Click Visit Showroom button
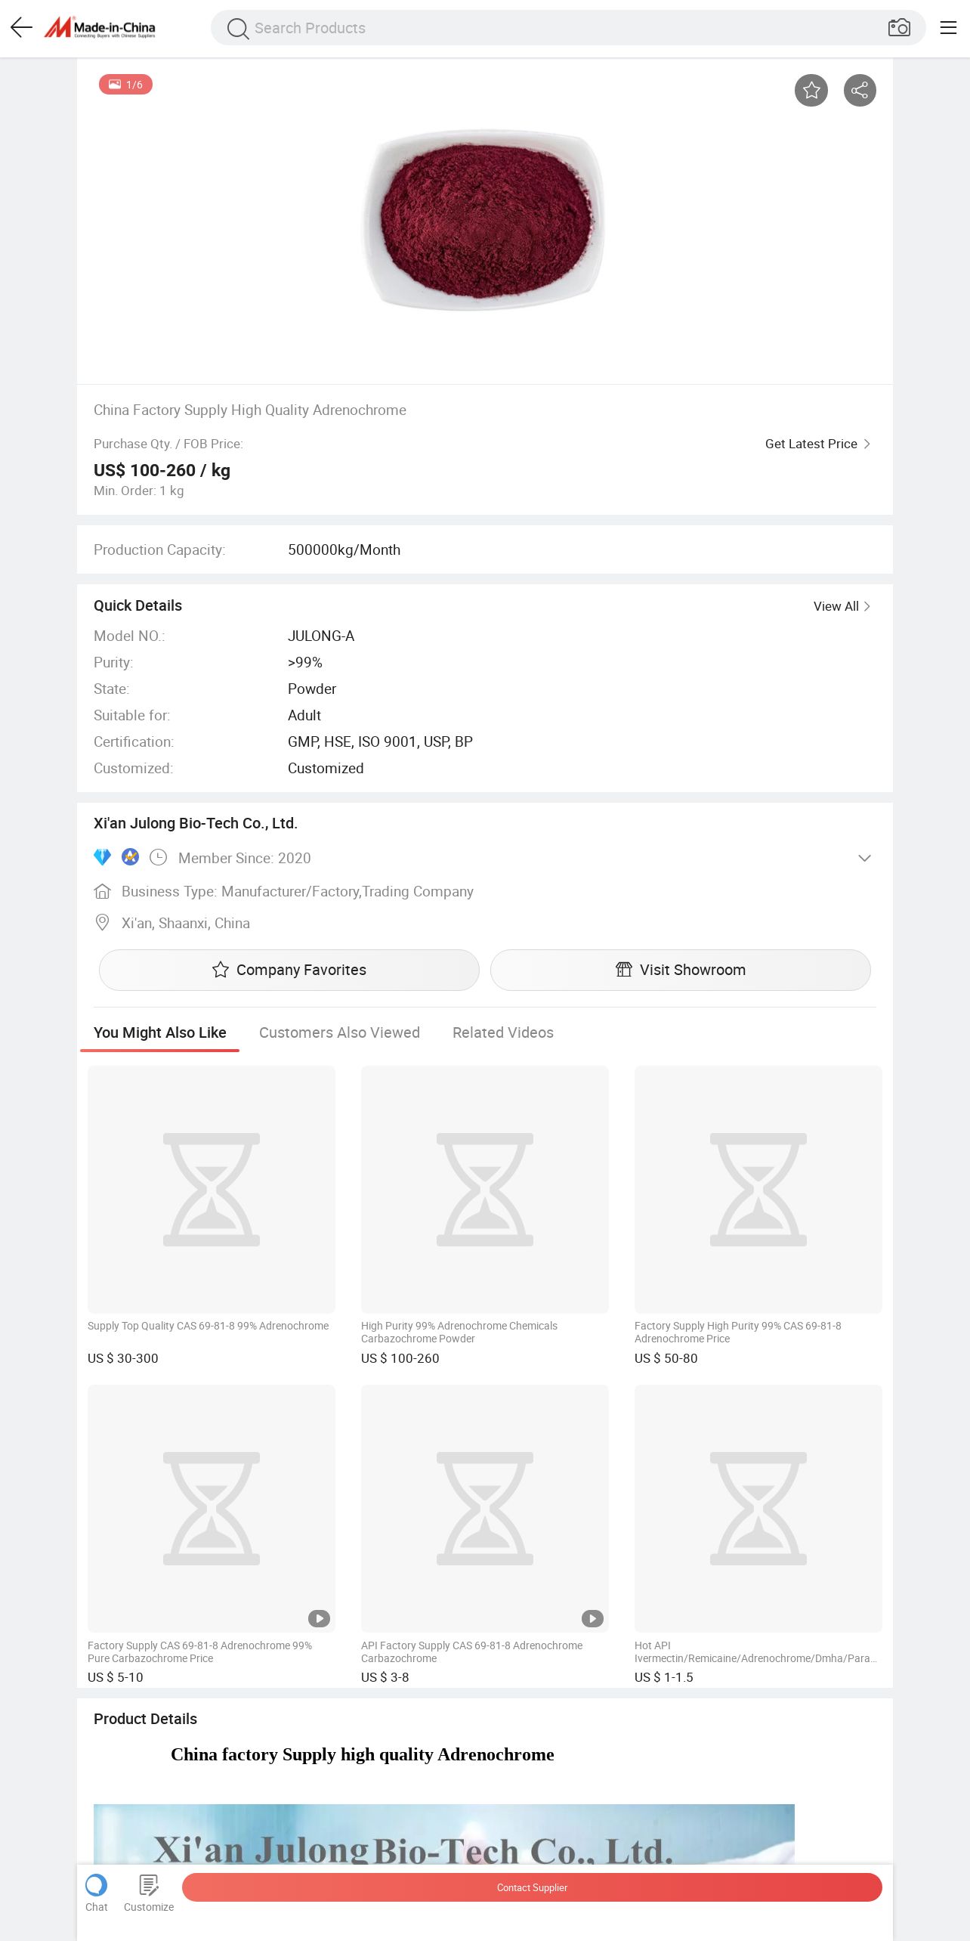This screenshot has width=970, height=1941. point(681,970)
